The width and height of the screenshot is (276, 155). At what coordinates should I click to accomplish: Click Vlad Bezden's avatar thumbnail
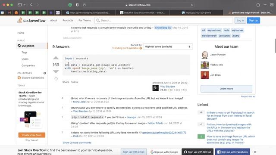click(x=155, y=88)
